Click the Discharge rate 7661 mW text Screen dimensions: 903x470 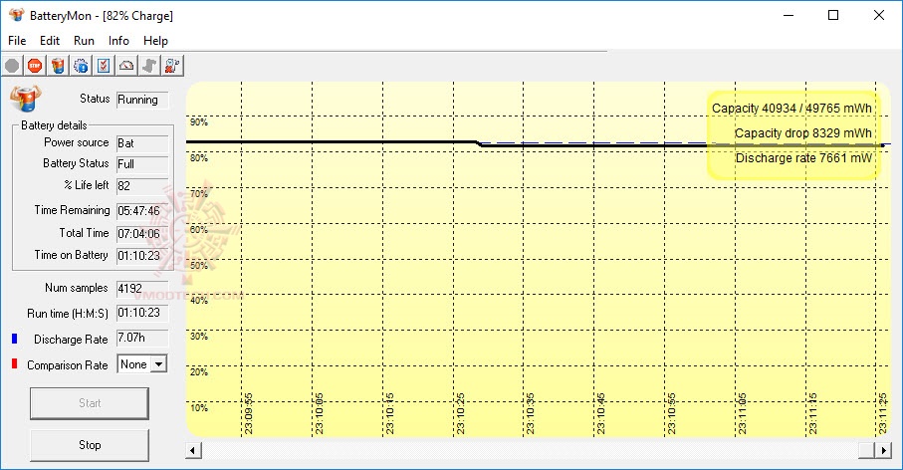803,157
